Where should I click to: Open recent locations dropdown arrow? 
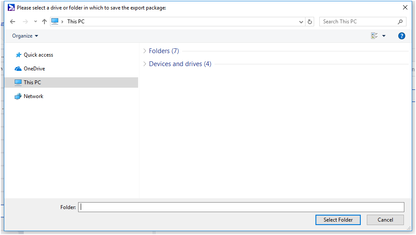coord(35,22)
